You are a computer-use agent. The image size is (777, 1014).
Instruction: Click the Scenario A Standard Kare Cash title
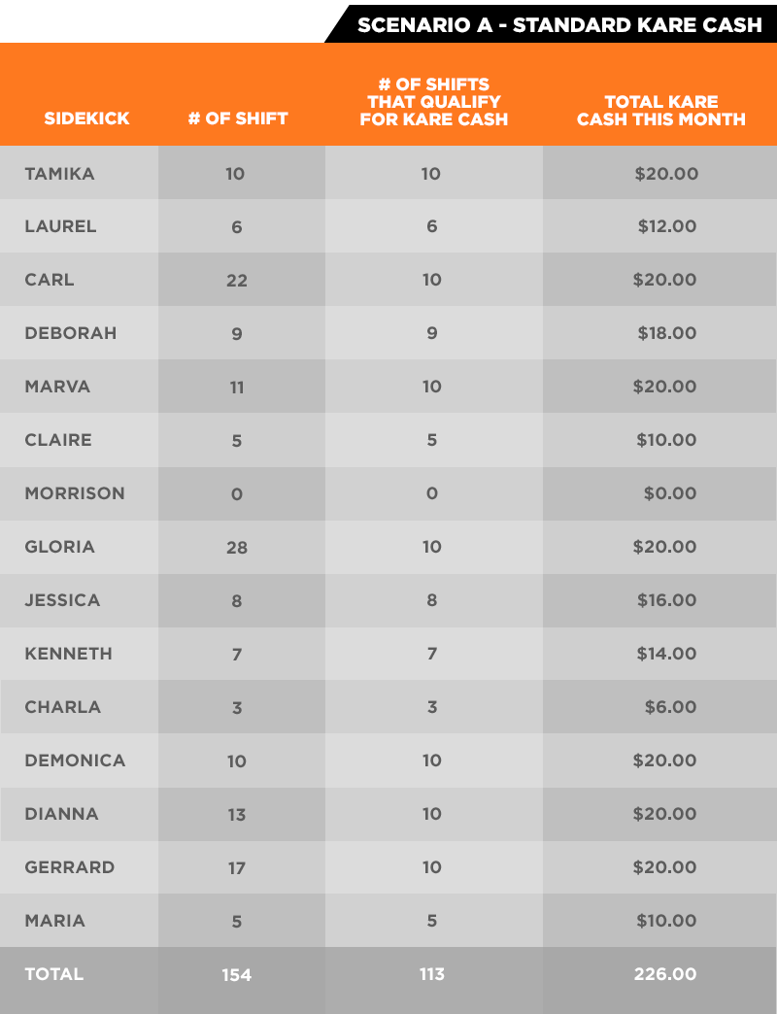point(559,24)
